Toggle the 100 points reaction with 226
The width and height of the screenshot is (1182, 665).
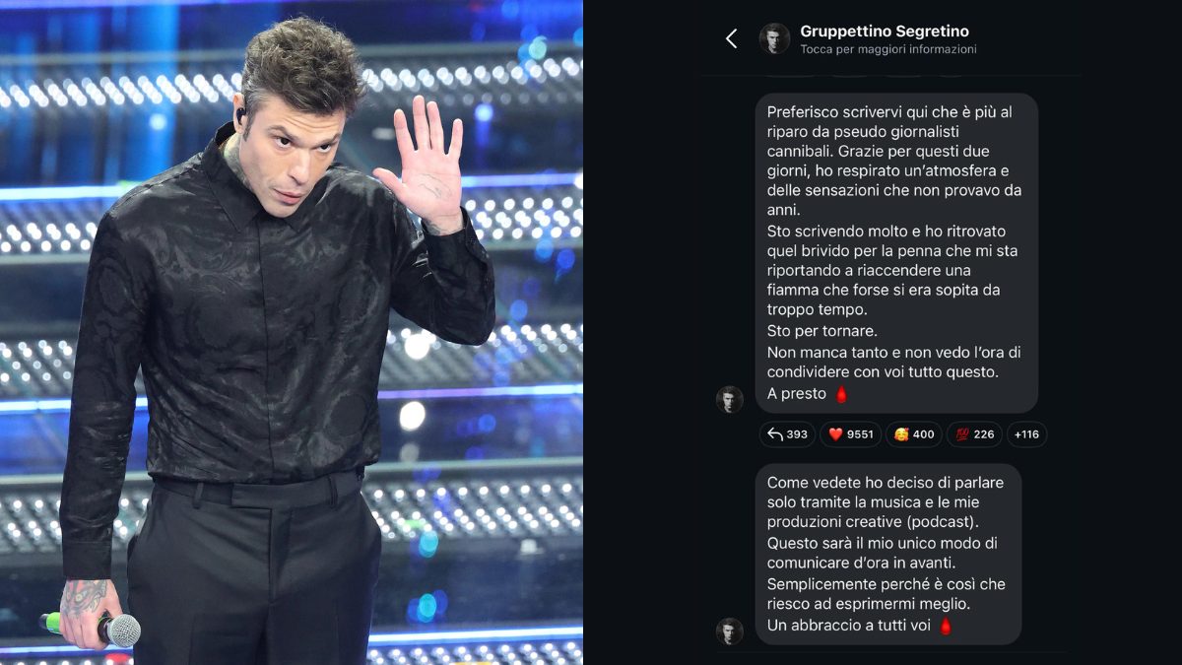(x=974, y=434)
